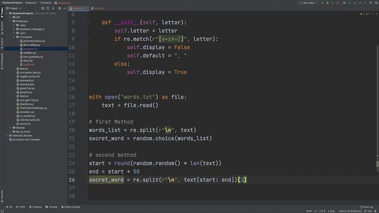Collapse the PycharmProjects root folder
Viewport: 379px width, 213px height.
pyautogui.click(x=7, y=13)
